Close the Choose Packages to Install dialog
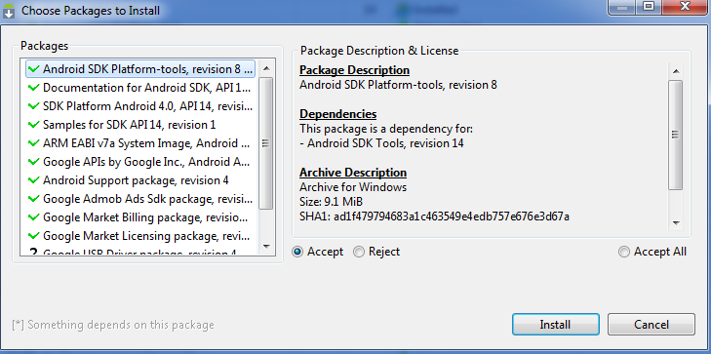The height and width of the screenshot is (354, 711). click(685, 7)
